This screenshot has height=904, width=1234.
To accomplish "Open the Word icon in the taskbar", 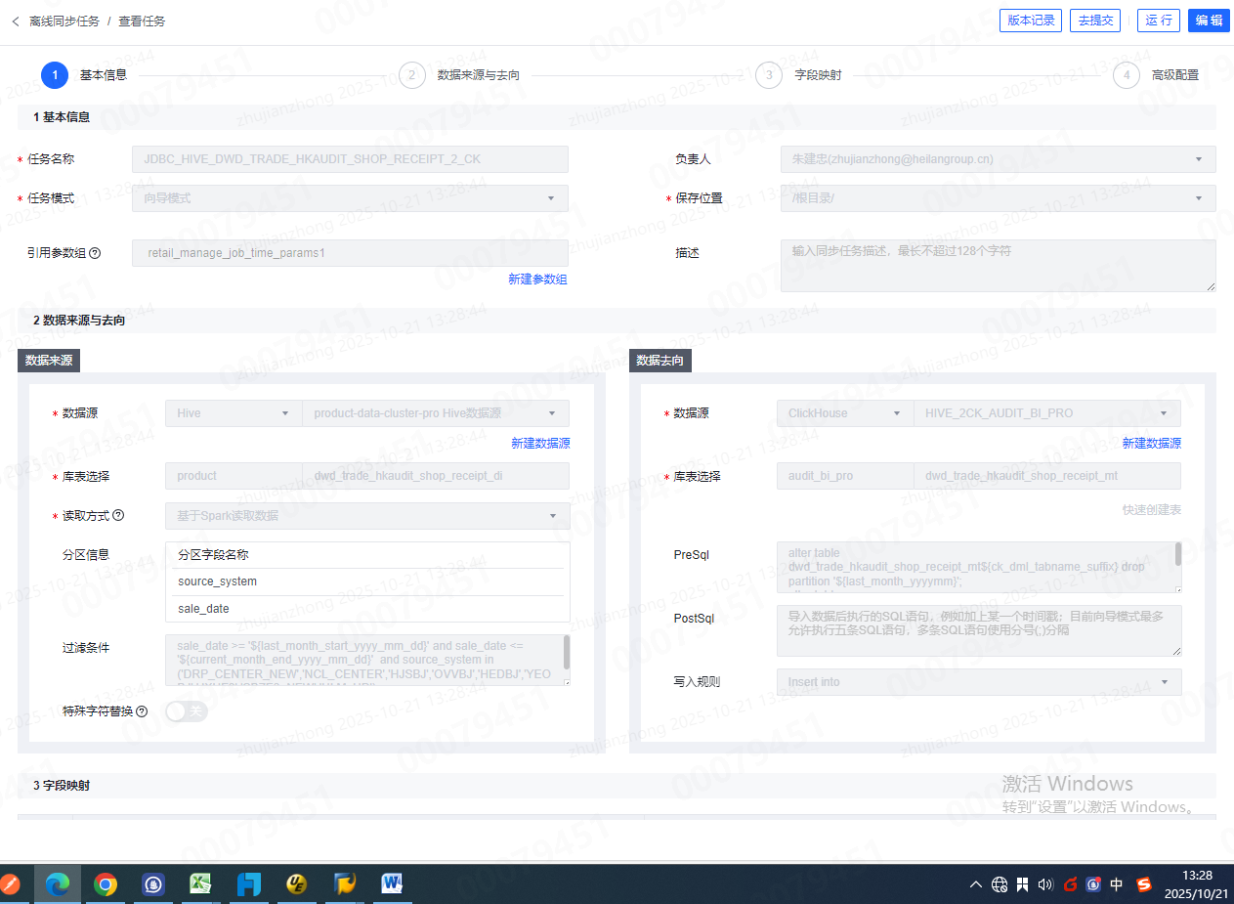I will pos(392,884).
